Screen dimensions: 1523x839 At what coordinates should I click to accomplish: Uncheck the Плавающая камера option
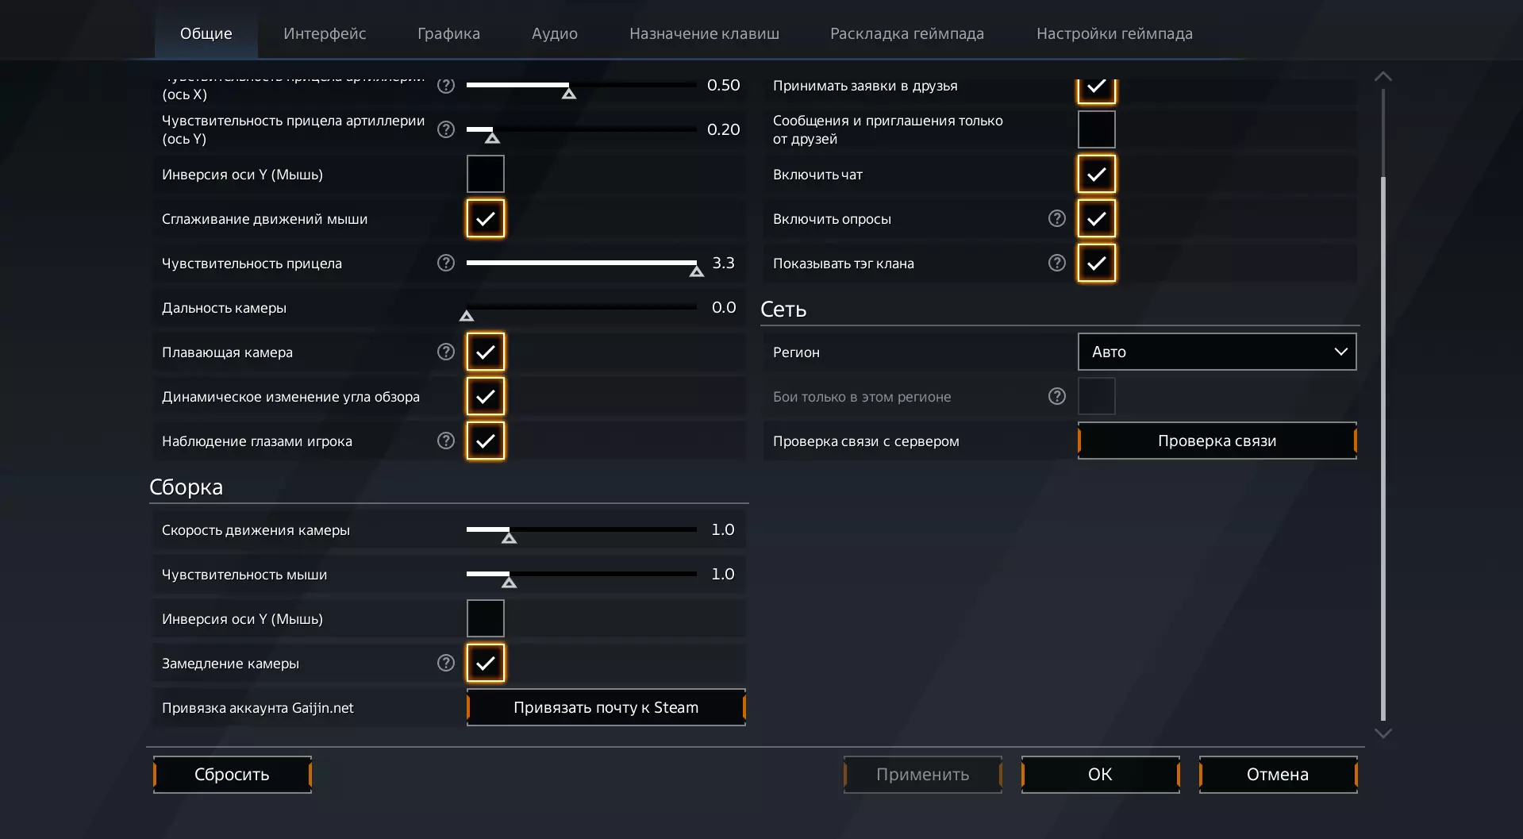click(x=486, y=352)
